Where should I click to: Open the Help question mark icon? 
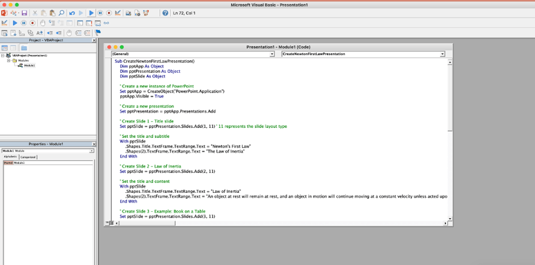pos(165,13)
